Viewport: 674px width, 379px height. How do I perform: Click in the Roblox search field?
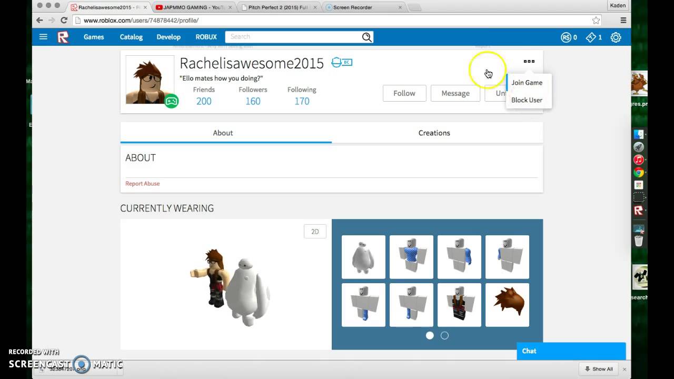(x=294, y=37)
